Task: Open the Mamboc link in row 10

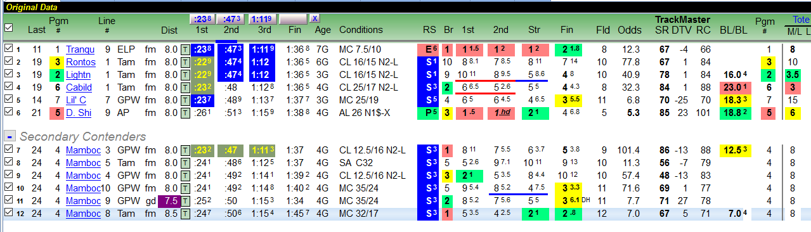Action: [83, 188]
